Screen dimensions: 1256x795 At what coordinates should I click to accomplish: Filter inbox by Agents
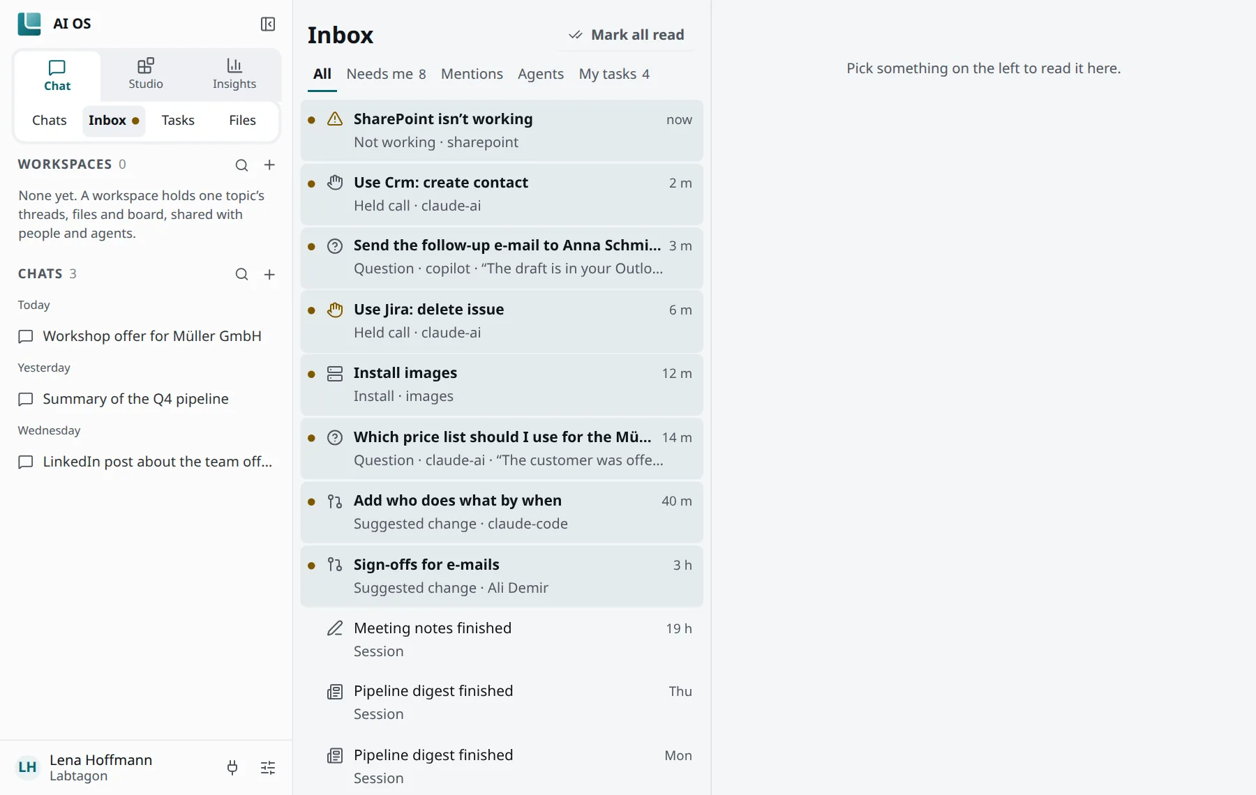pyautogui.click(x=541, y=74)
